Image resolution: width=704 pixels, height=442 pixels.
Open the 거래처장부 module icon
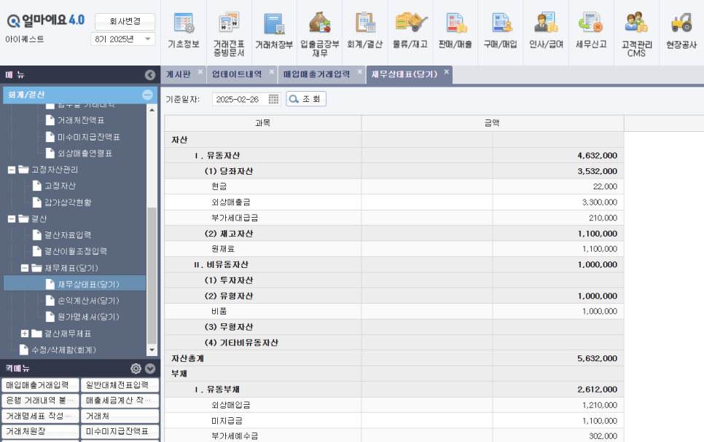[x=274, y=31]
